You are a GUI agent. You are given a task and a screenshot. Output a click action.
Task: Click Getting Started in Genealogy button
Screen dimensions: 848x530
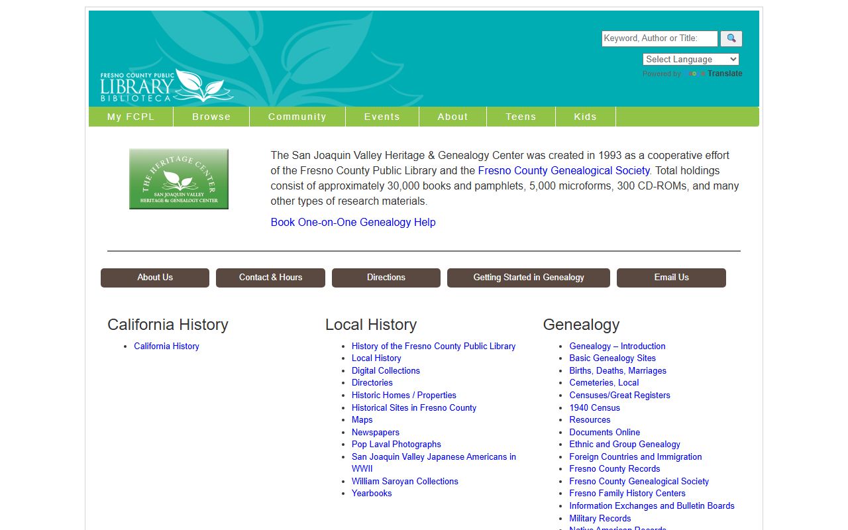coord(529,278)
